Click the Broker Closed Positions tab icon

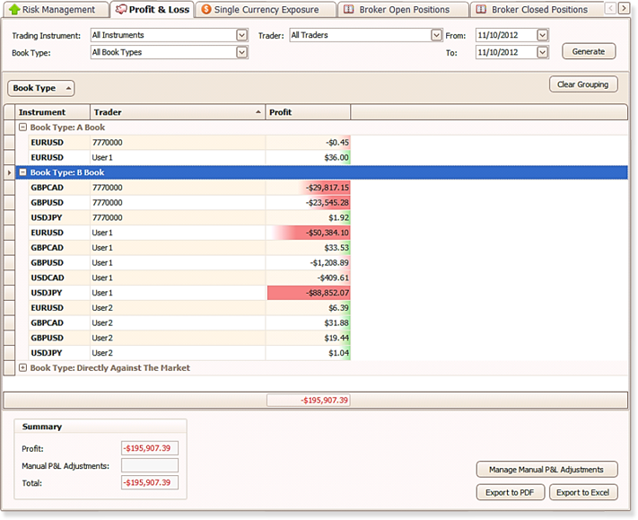(x=481, y=10)
